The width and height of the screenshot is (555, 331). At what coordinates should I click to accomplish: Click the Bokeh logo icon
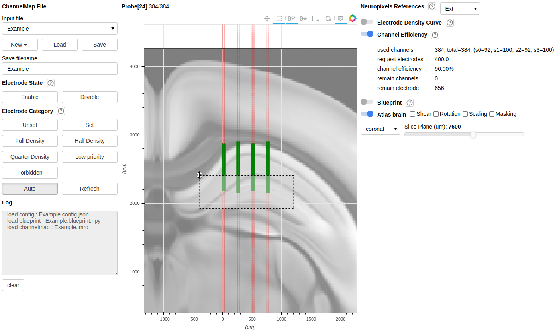click(352, 18)
